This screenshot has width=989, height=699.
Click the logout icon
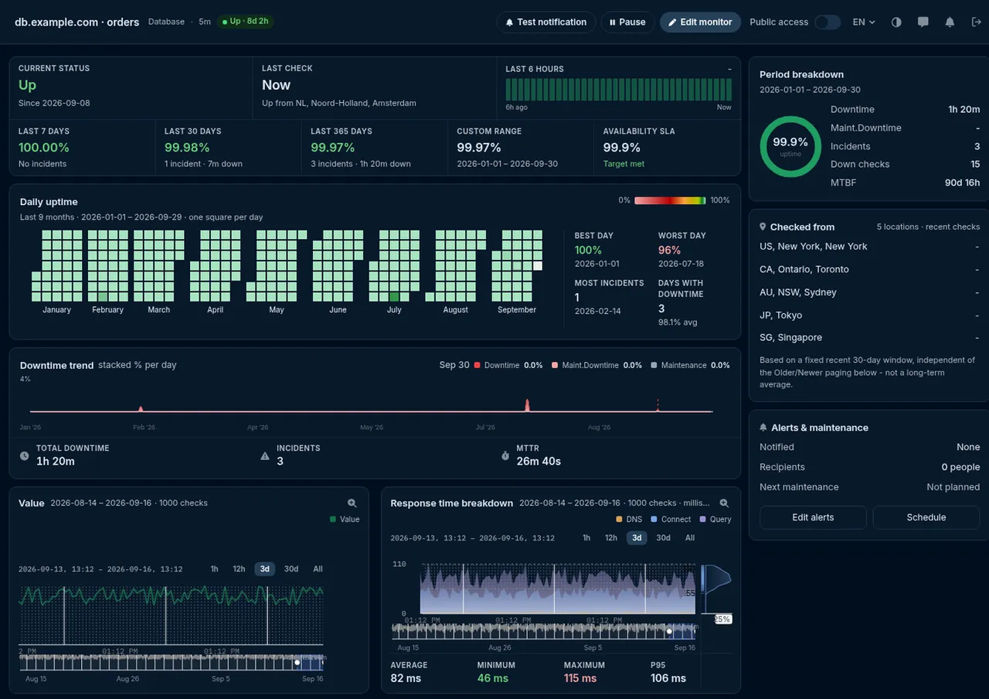pyautogui.click(x=976, y=22)
